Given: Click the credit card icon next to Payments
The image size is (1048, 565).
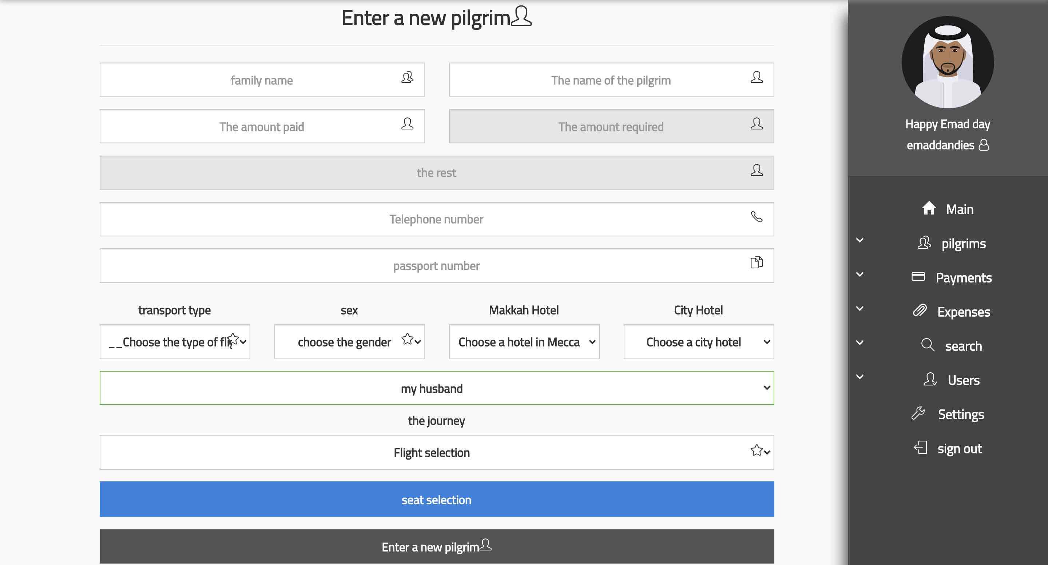Looking at the screenshot, I should click(918, 276).
